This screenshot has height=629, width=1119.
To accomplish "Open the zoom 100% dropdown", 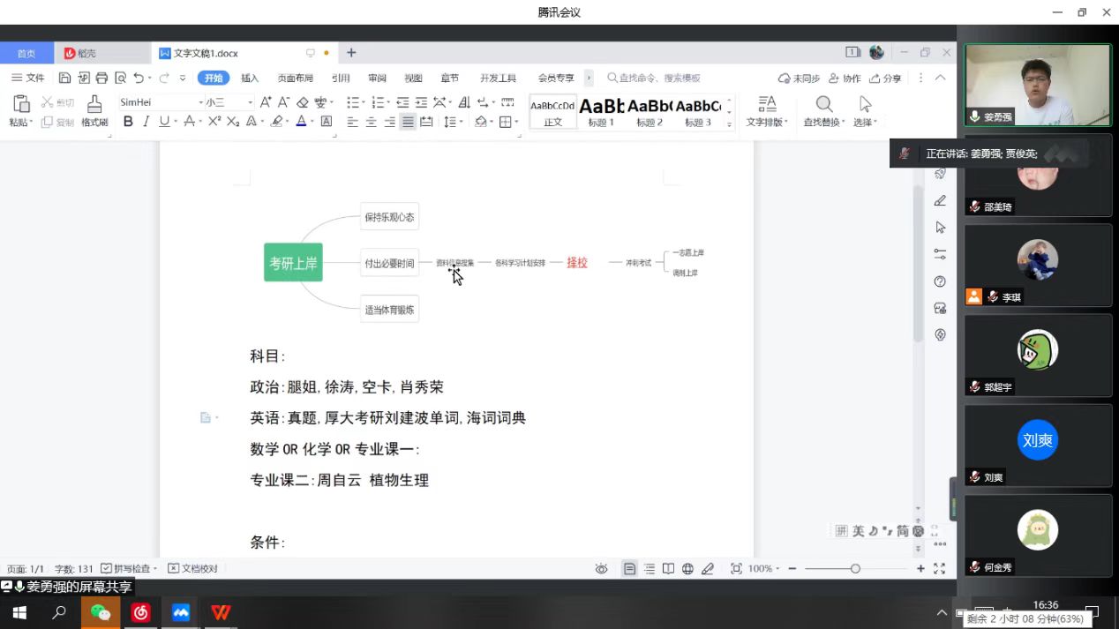I will pos(762,569).
